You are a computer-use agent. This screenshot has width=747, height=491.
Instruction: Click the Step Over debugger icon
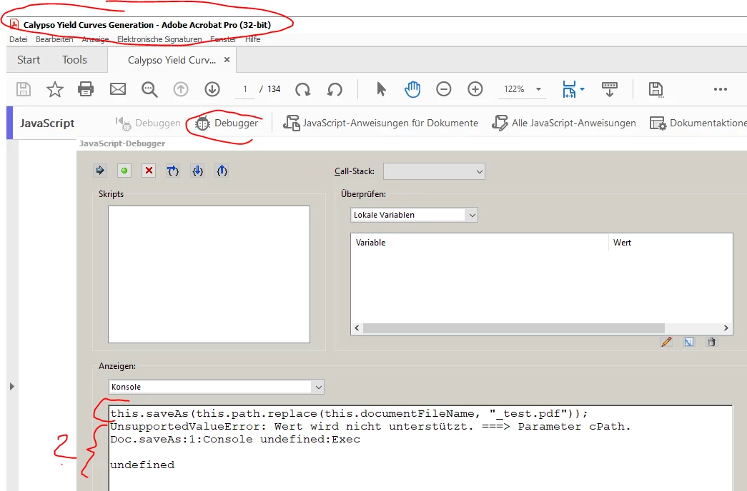point(173,171)
